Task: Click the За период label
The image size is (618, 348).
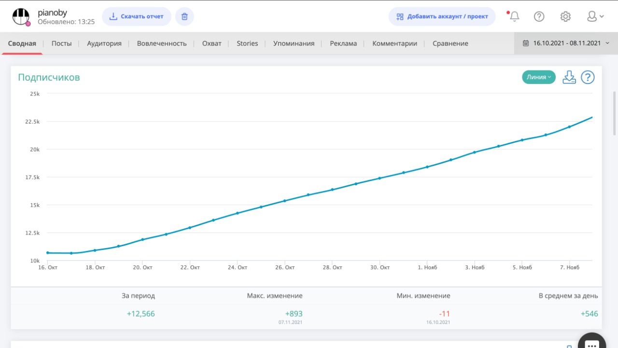Action: (x=139, y=296)
